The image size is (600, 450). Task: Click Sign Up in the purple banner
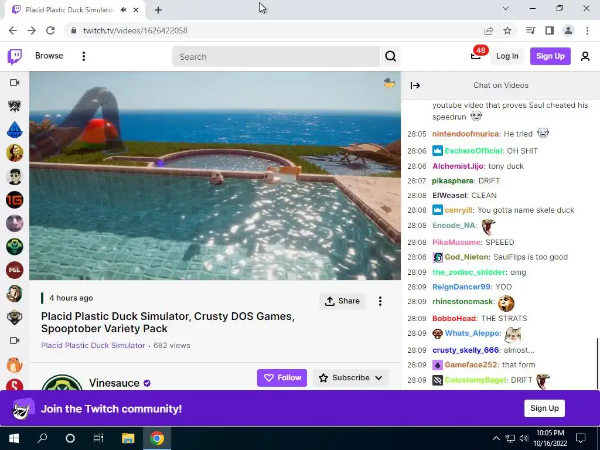(x=544, y=408)
